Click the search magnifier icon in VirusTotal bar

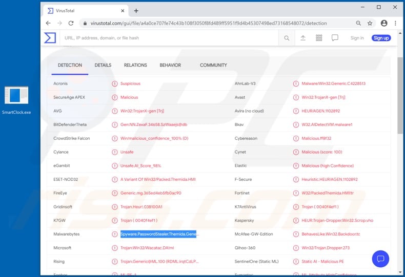coord(287,38)
